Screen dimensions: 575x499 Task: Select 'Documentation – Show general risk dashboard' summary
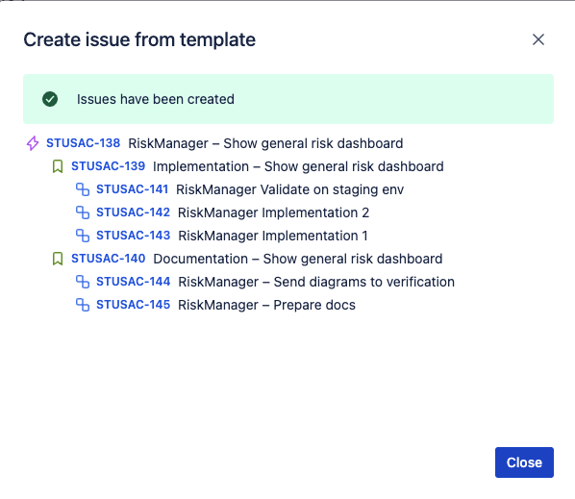click(298, 259)
